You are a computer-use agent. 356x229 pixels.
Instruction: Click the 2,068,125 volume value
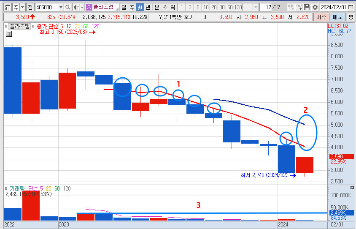[94, 17]
